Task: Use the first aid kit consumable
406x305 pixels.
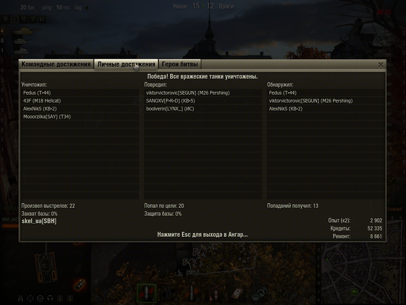Action: coord(237,293)
